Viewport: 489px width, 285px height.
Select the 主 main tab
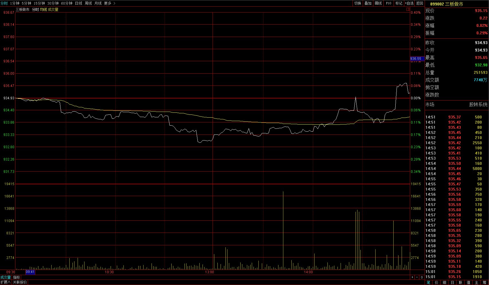tap(476, 282)
